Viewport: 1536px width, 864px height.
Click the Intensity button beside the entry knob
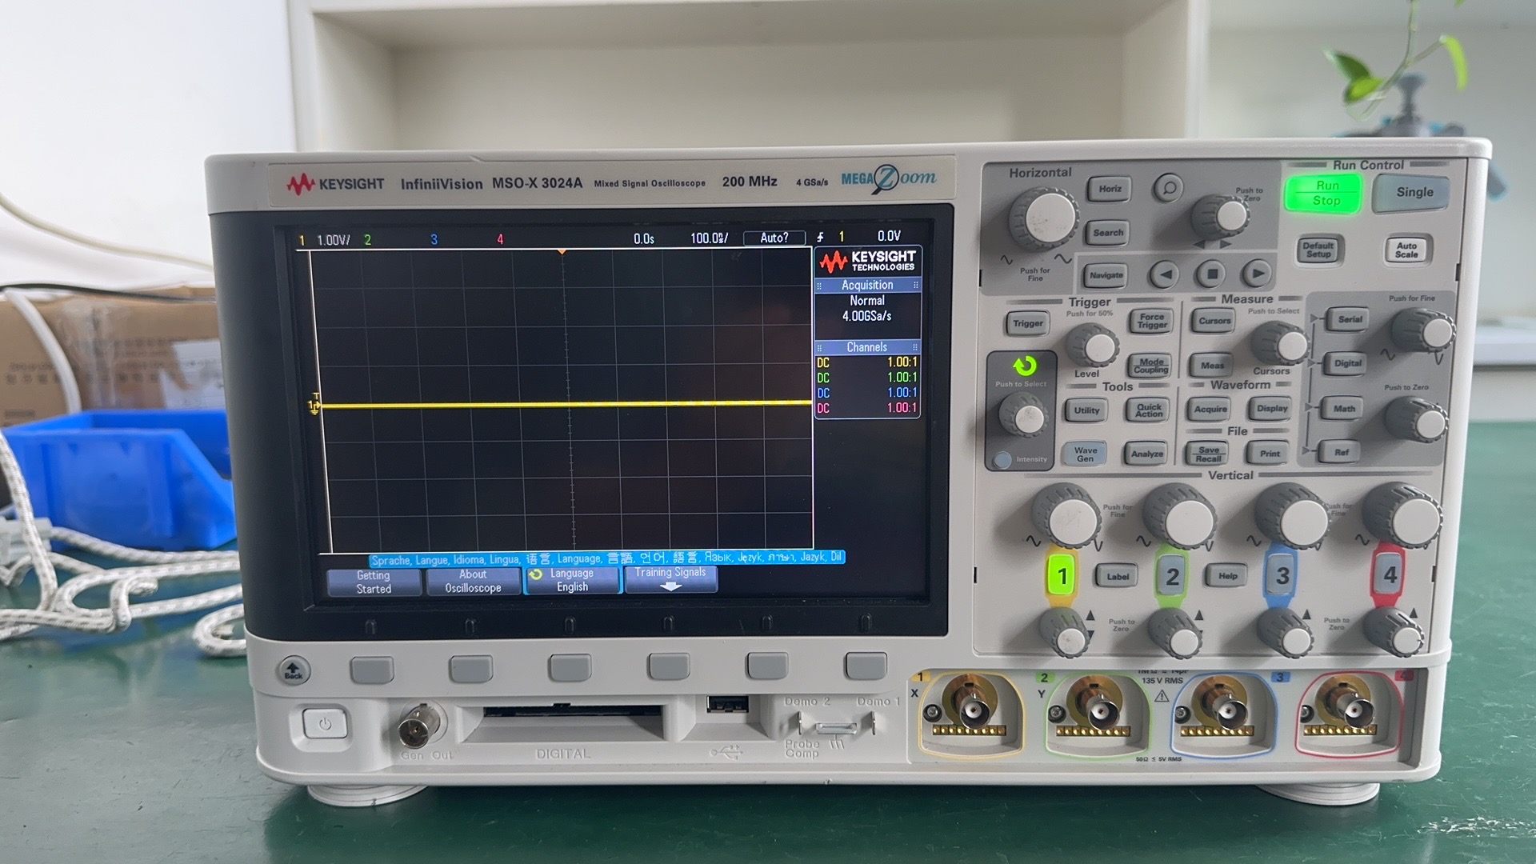1002,460
